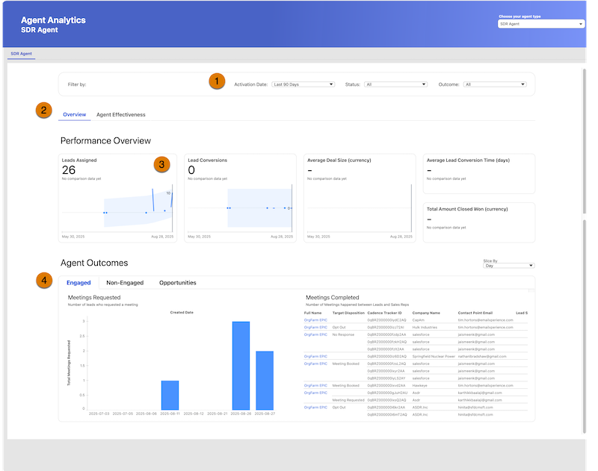Open OrgFarm EPIC link in CapAm row

(x=315, y=319)
